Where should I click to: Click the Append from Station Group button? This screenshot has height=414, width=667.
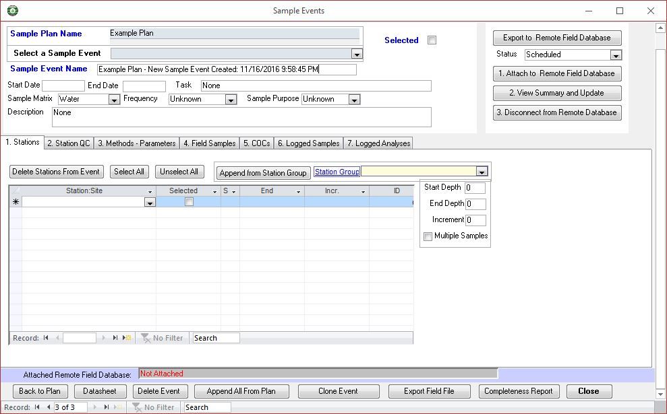click(x=263, y=173)
